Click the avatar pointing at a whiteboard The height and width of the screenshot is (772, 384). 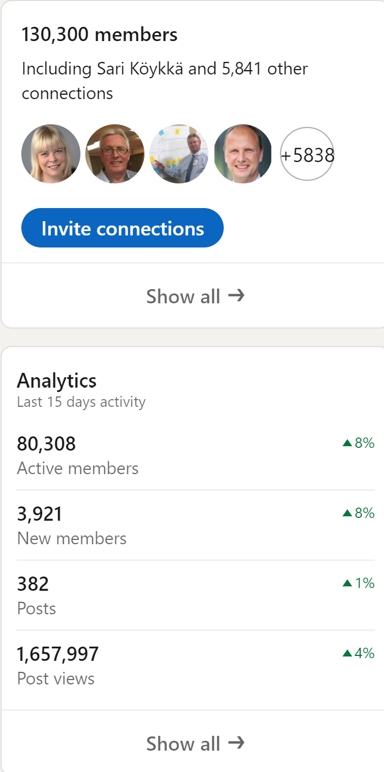point(179,154)
